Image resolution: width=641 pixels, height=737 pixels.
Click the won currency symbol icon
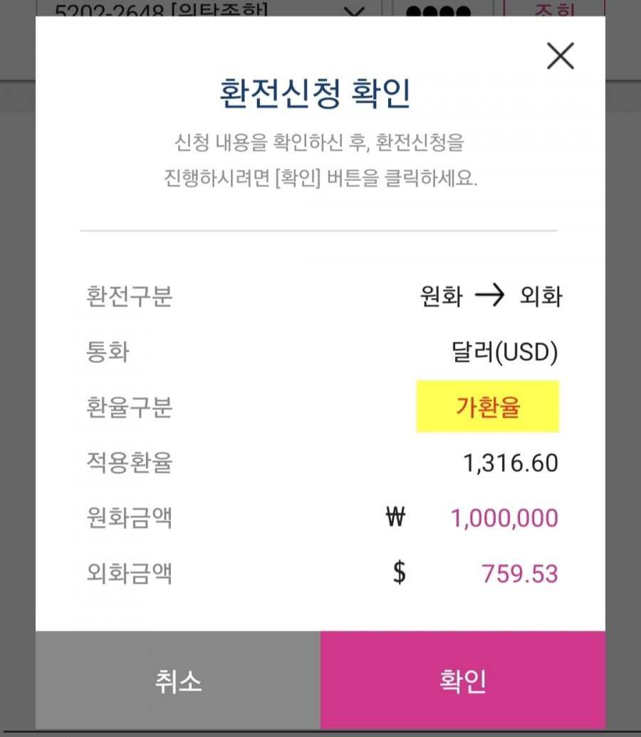(395, 517)
